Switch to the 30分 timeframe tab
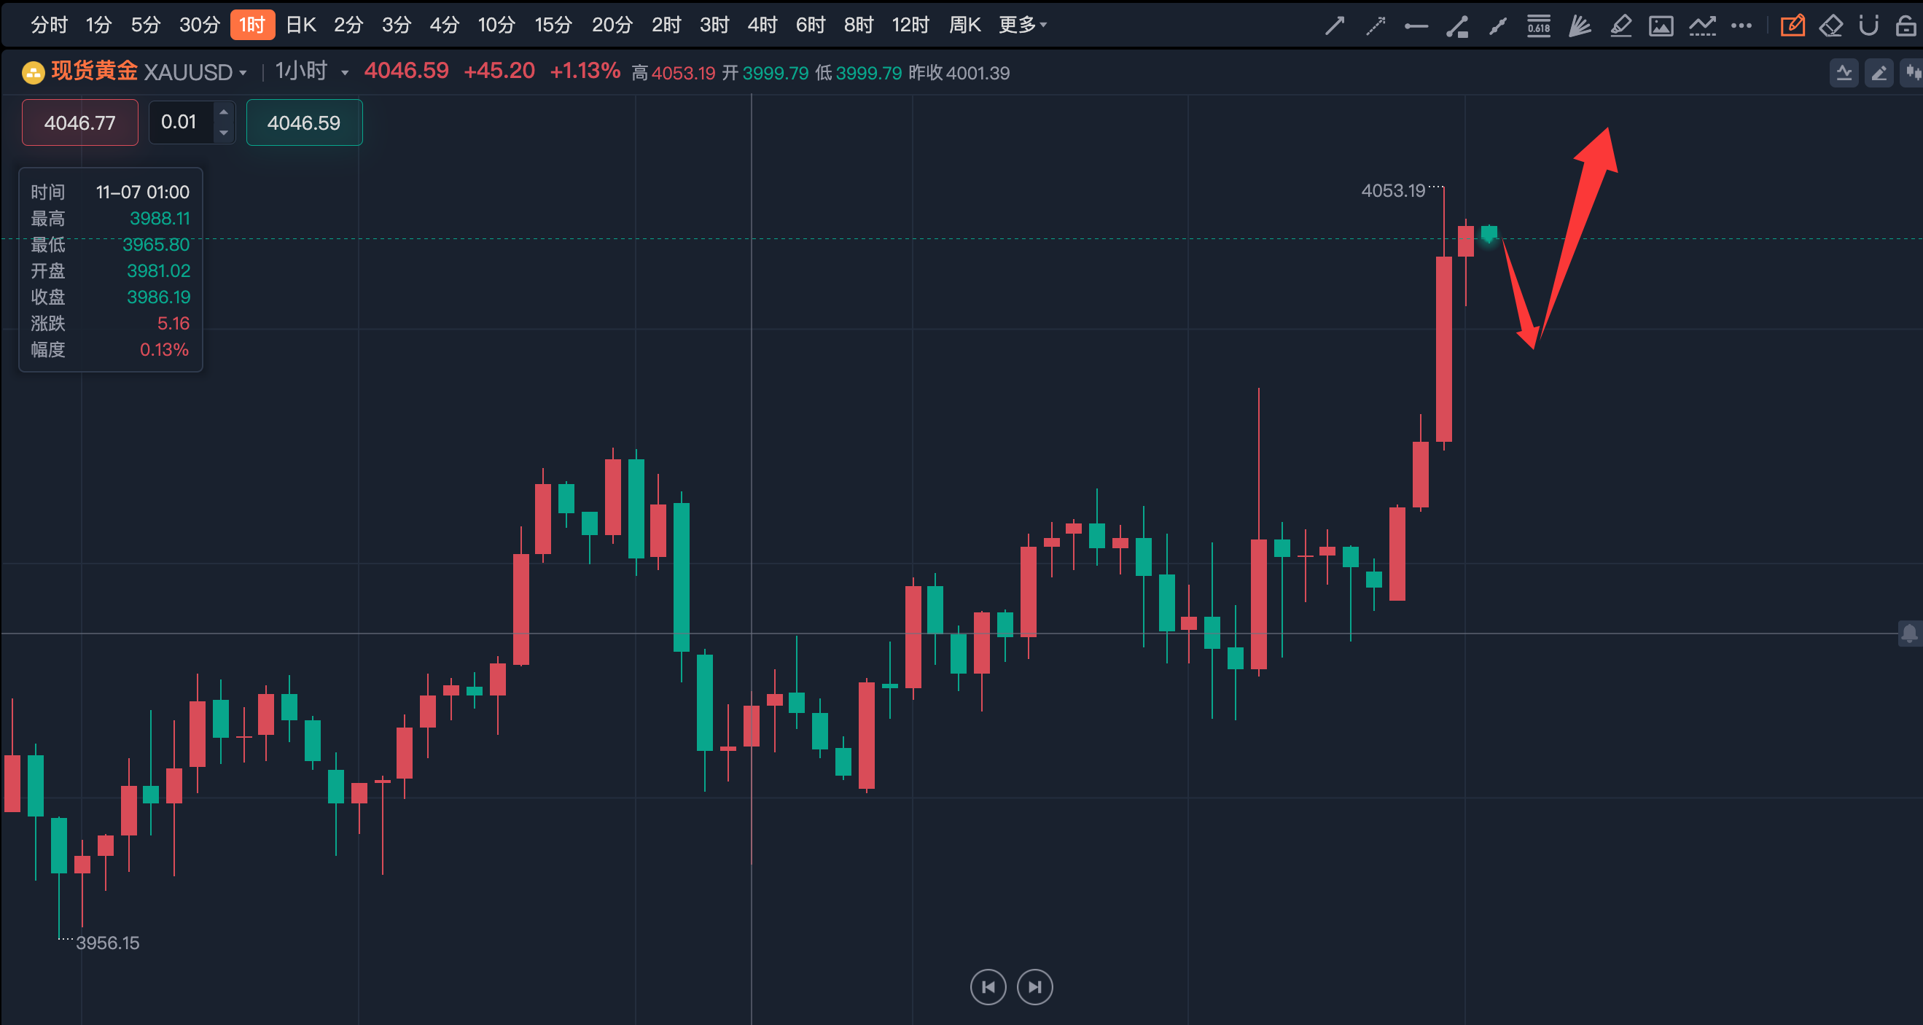The width and height of the screenshot is (1923, 1025). coord(199,25)
